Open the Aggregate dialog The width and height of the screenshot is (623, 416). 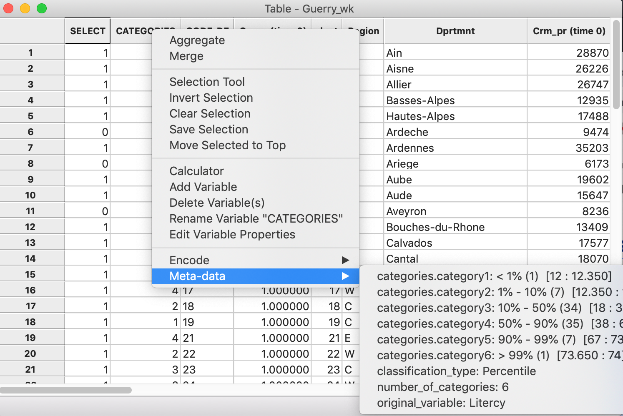[x=197, y=40]
